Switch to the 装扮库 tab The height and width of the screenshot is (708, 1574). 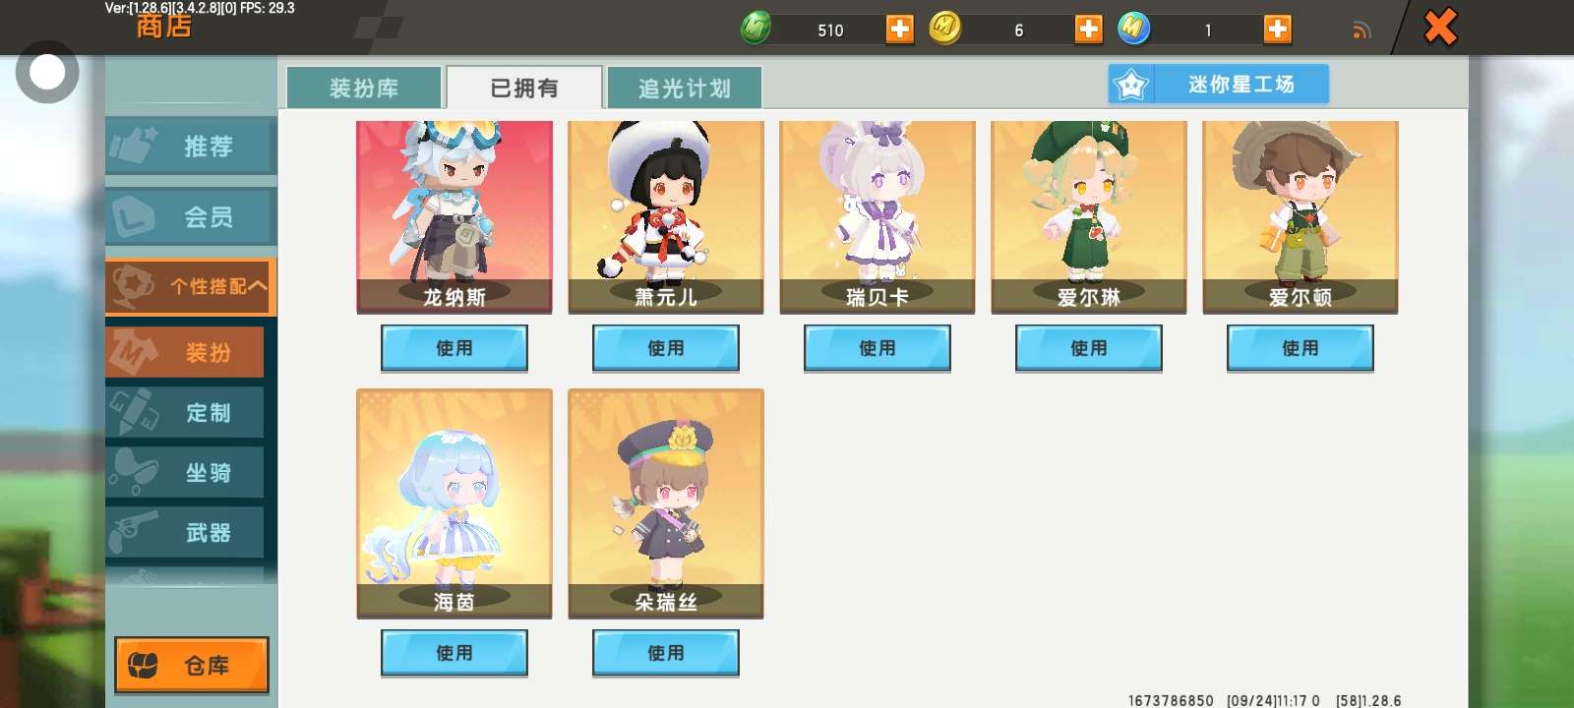click(364, 88)
